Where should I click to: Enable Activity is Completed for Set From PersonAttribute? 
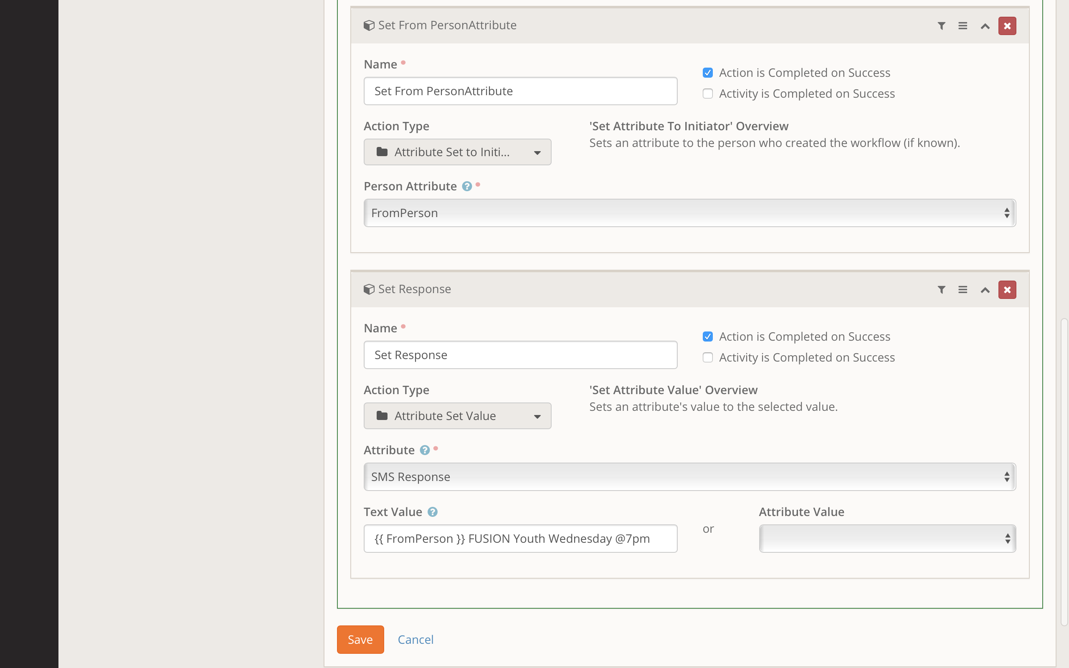pos(708,94)
